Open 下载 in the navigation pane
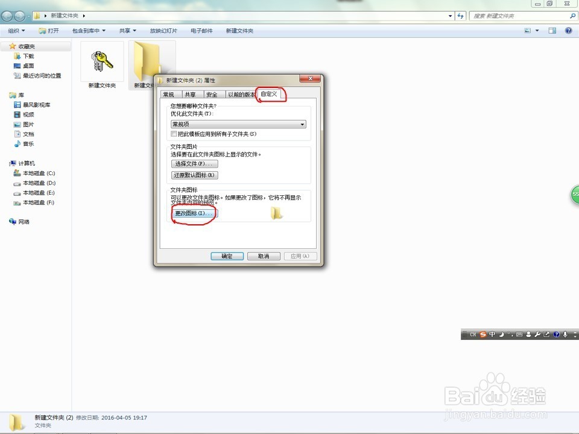The image size is (579, 434). click(x=28, y=56)
